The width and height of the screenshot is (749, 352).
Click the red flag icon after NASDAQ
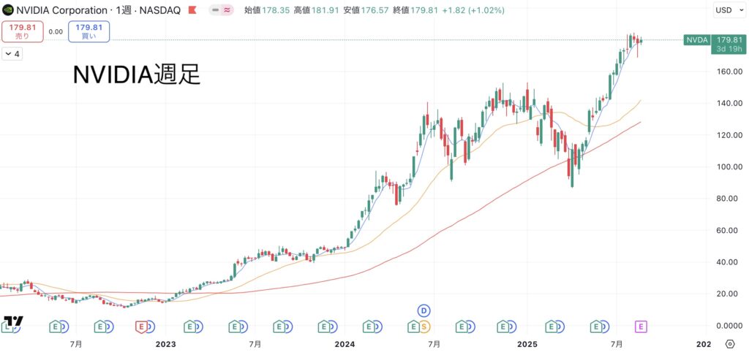(x=192, y=10)
